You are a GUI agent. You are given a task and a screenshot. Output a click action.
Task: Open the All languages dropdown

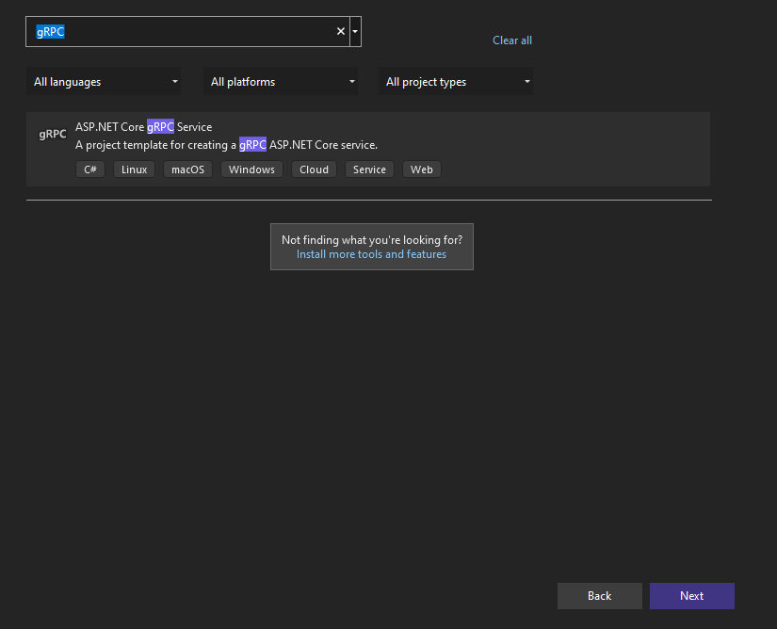coord(104,82)
